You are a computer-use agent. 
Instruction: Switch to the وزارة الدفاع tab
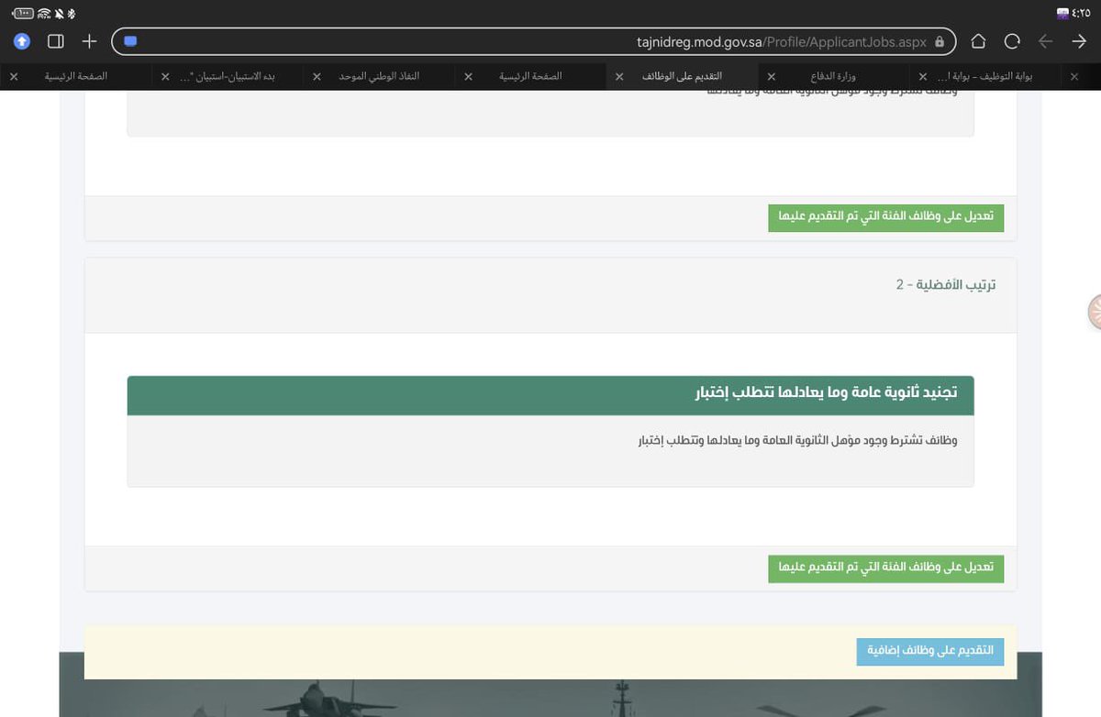point(834,76)
